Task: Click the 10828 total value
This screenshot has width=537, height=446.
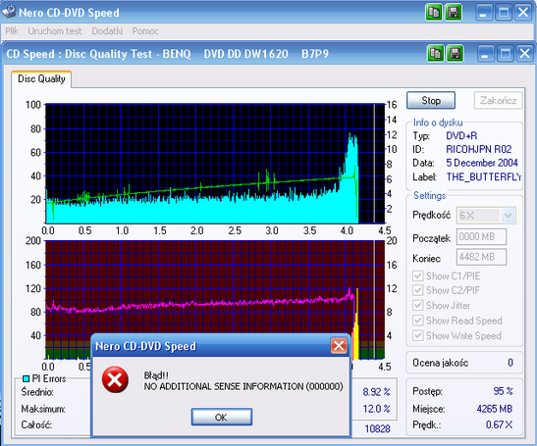Action: [x=377, y=429]
